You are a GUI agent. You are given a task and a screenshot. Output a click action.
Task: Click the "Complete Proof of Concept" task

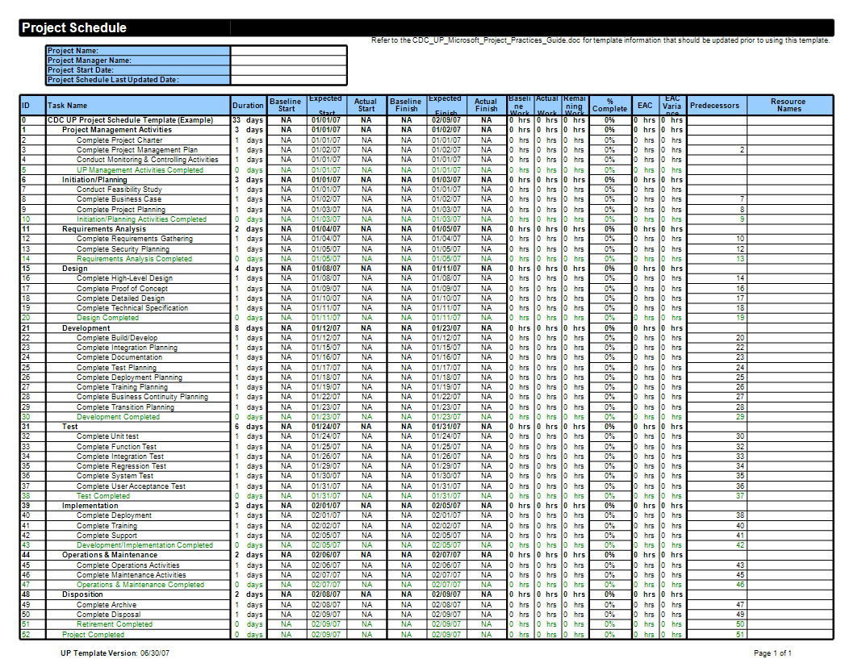coord(122,289)
